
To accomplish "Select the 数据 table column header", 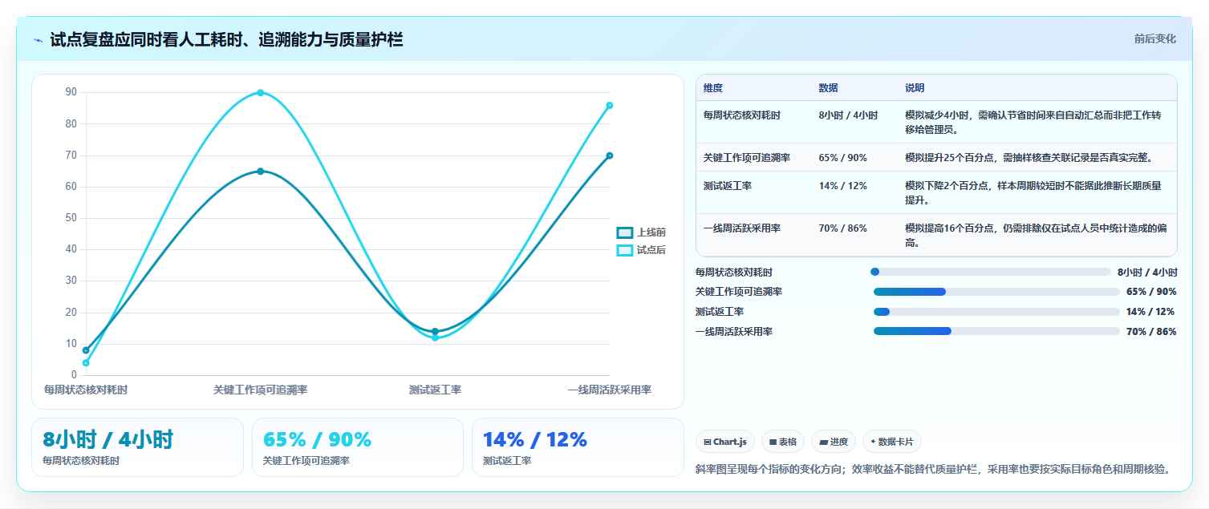I will coord(829,88).
